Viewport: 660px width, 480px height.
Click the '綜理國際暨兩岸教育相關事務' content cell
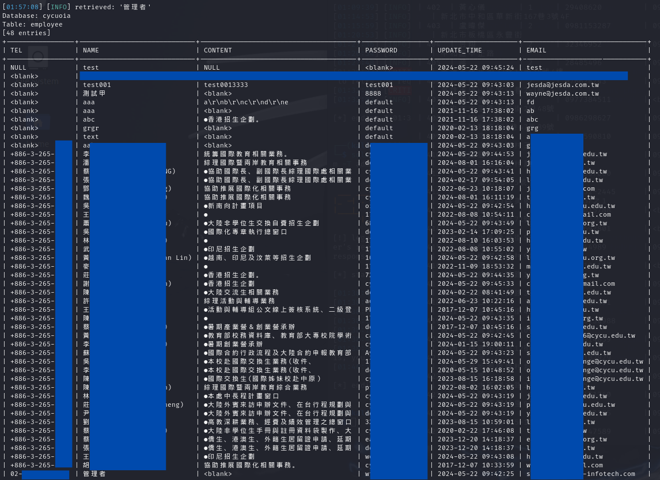(256, 162)
